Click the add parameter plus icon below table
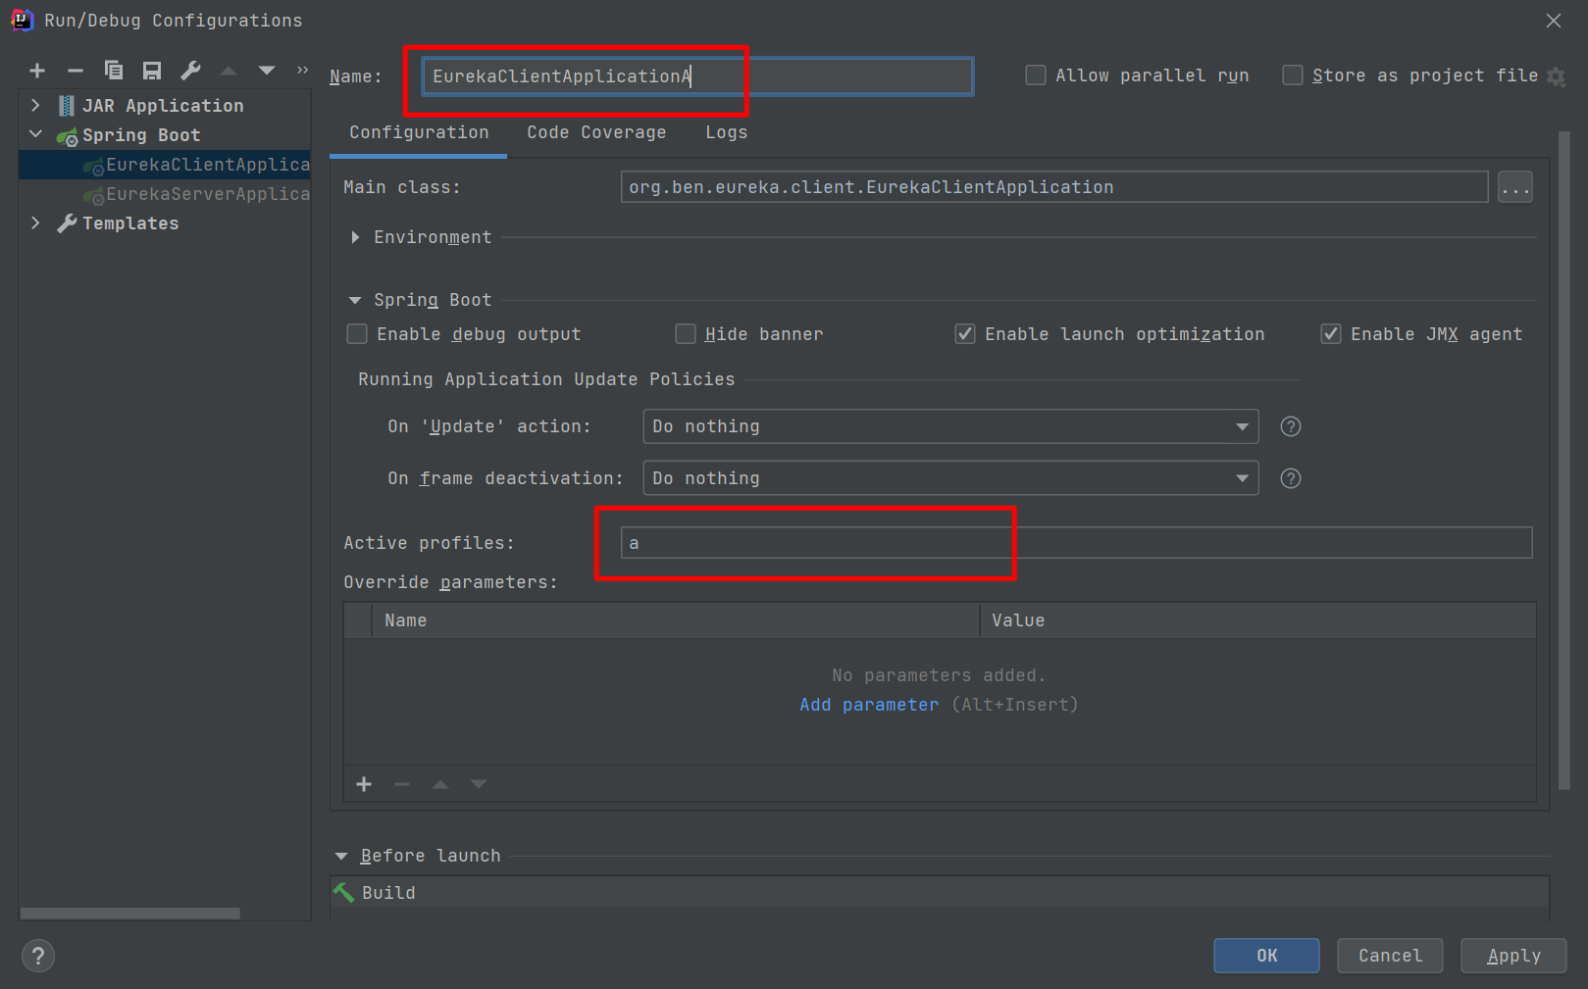 (364, 784)
